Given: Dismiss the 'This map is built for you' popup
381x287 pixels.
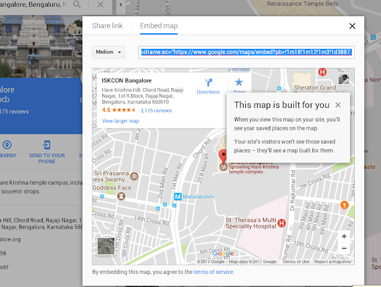Looking at the screenshot, I should [x=338, y=105].
